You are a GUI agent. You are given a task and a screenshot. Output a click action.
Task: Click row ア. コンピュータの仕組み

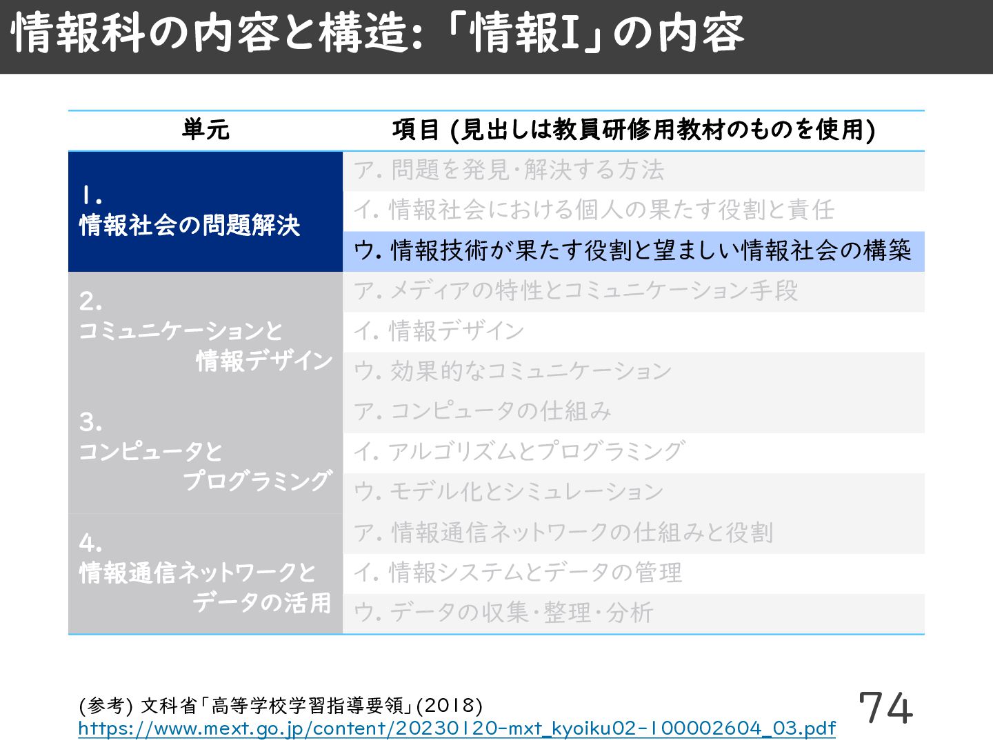634,413
